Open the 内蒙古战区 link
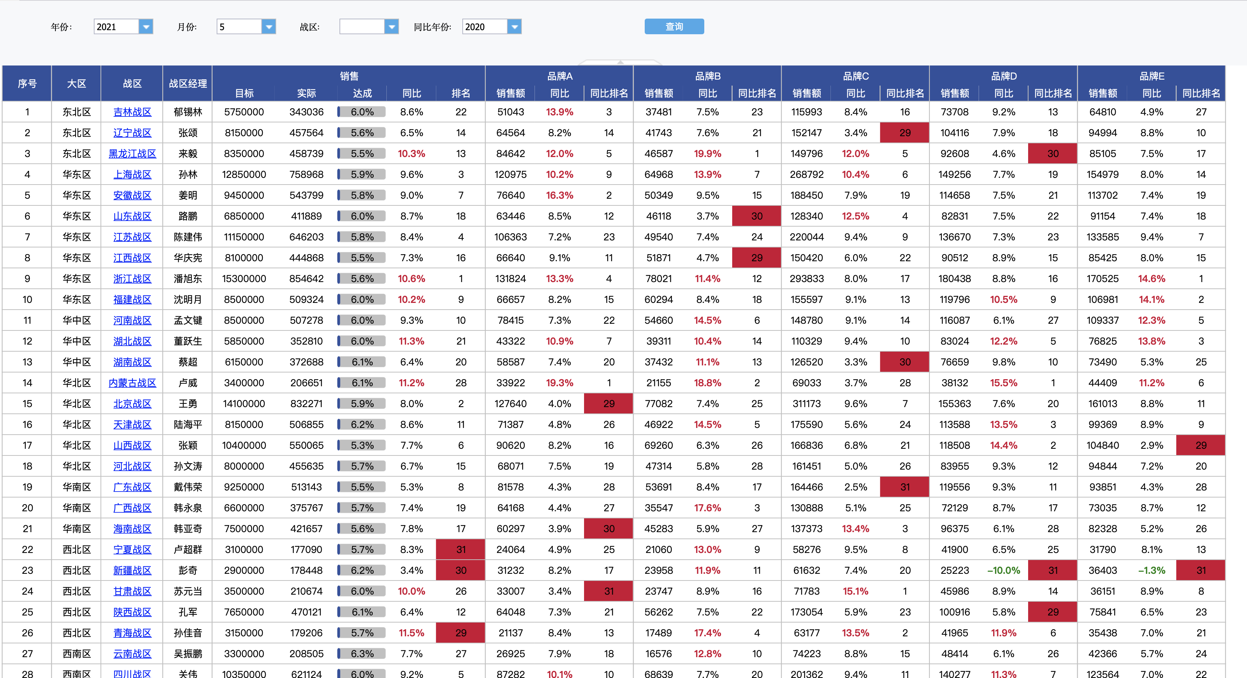The height and width of the screenshot is (678, 1247). (x=132, y=383)
